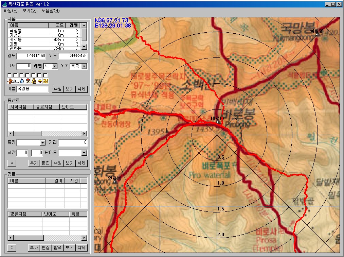Open the 보기(V) menu

click(x=30, y=11)
